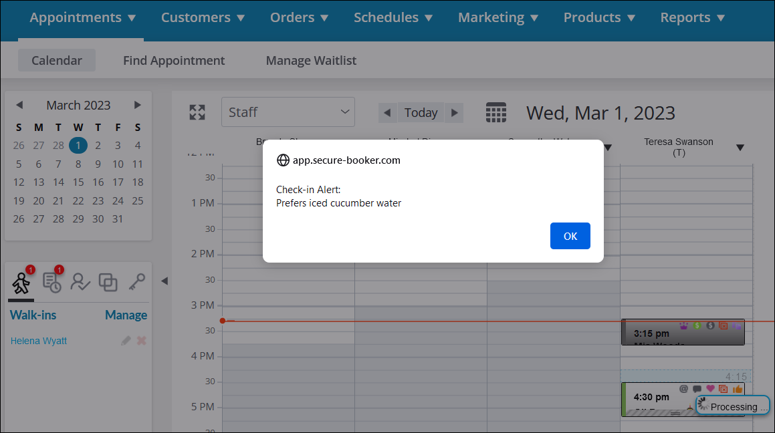Switch to Find Appointment tab

pyautogui.click(x=174, y=60)
